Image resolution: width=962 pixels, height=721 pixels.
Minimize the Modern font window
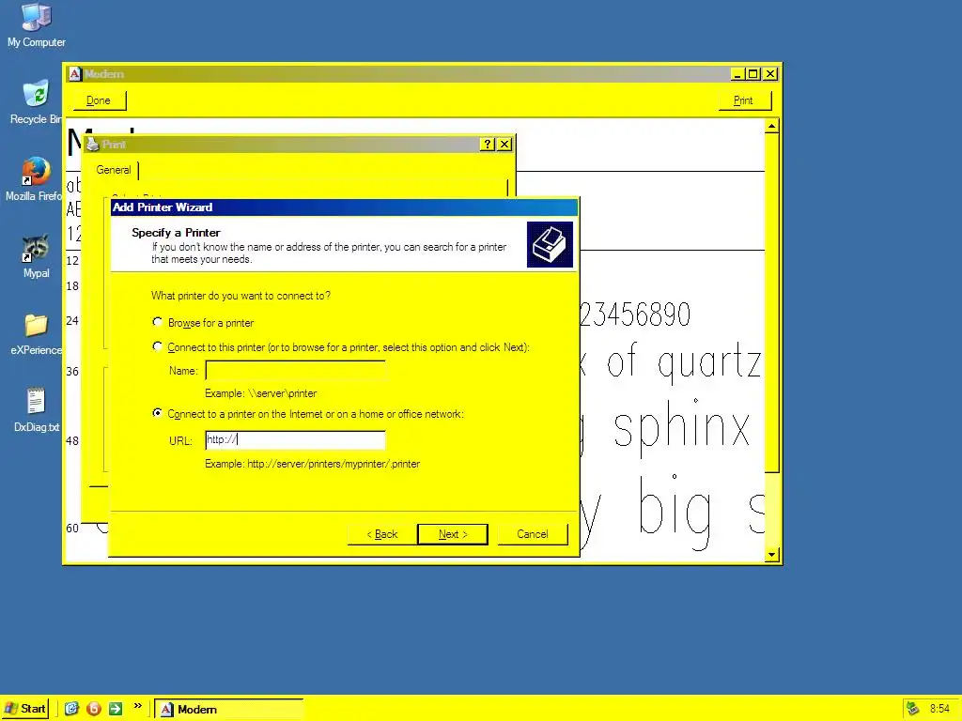click(737, 74)
